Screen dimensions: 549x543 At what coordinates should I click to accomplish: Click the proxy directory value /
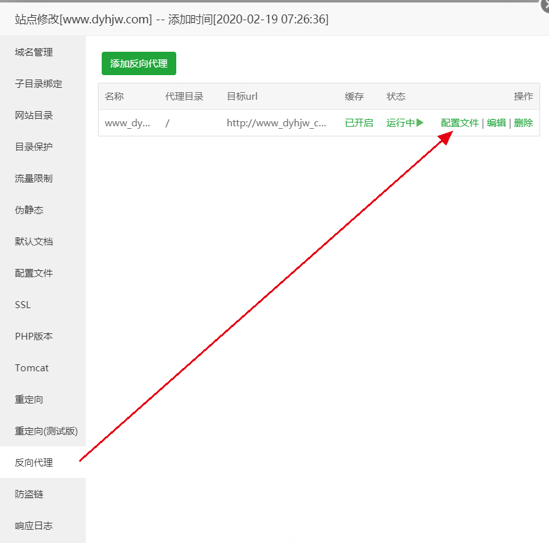pyautogui.click(x=167, y=123)
